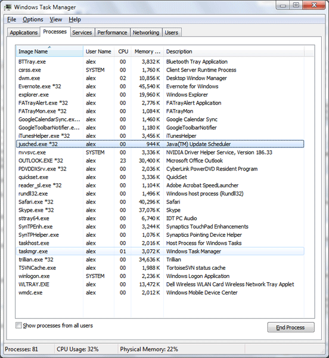The image size is (329, 358).
Task: Select the wmdc.exe process
Action: [160, 292]
